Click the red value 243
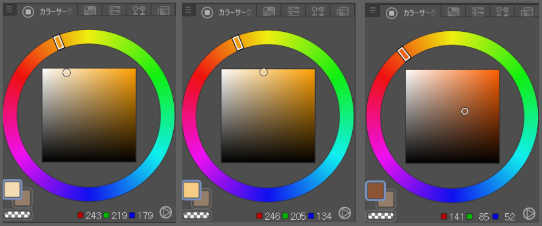The image size is (542, 226). click(94, 216)
